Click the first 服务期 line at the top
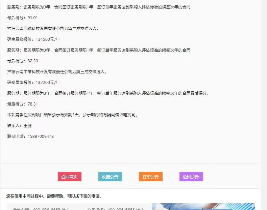The width and height of the screenshot is (267, 210). click(99, 7)
